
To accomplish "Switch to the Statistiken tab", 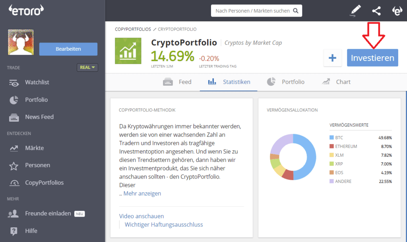I will (229, 82).
